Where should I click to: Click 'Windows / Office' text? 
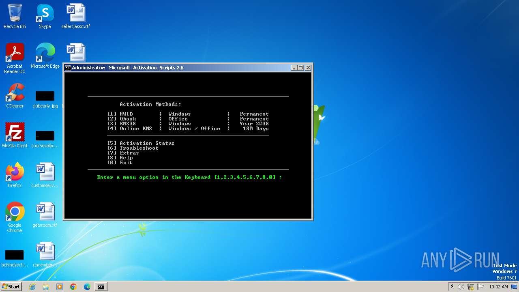click(194, 129)
